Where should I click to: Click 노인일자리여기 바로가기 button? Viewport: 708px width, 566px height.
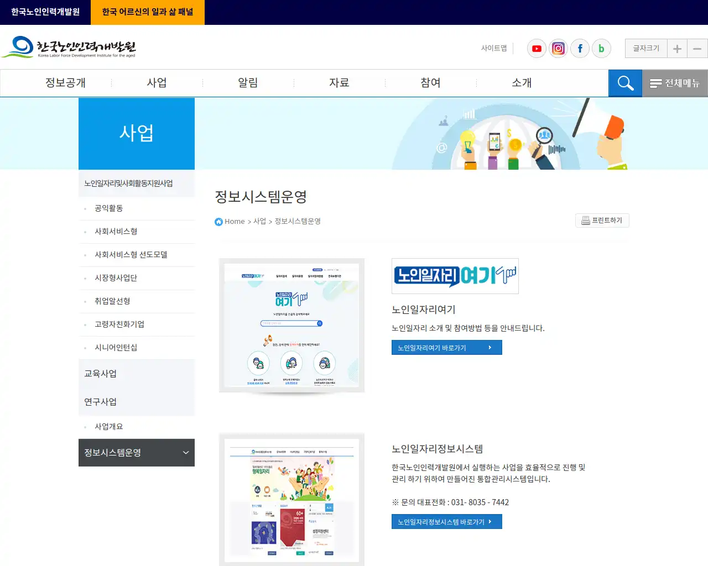click(x=447, y=348)
